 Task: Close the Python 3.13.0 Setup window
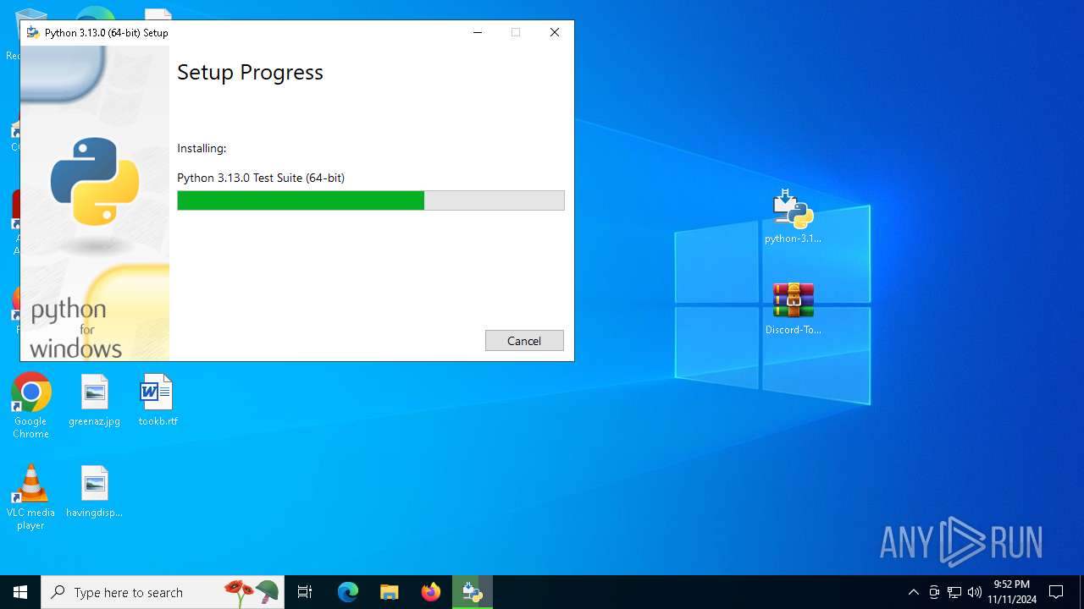pyautogui.click(x=555, y=32)
